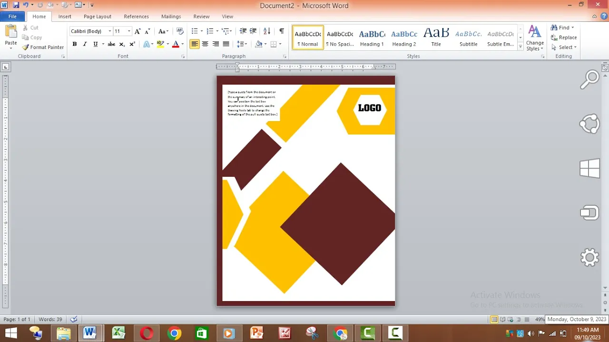Screen dimensions: 609x342
Task: Switch to Web Layout view
Action: [511, 320]
